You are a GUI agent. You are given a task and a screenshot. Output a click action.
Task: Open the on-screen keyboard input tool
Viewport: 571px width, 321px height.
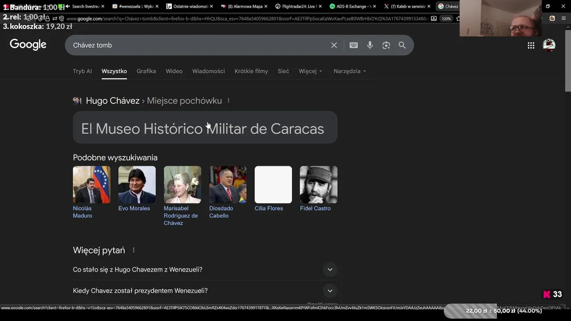click(x=354, y=45)
